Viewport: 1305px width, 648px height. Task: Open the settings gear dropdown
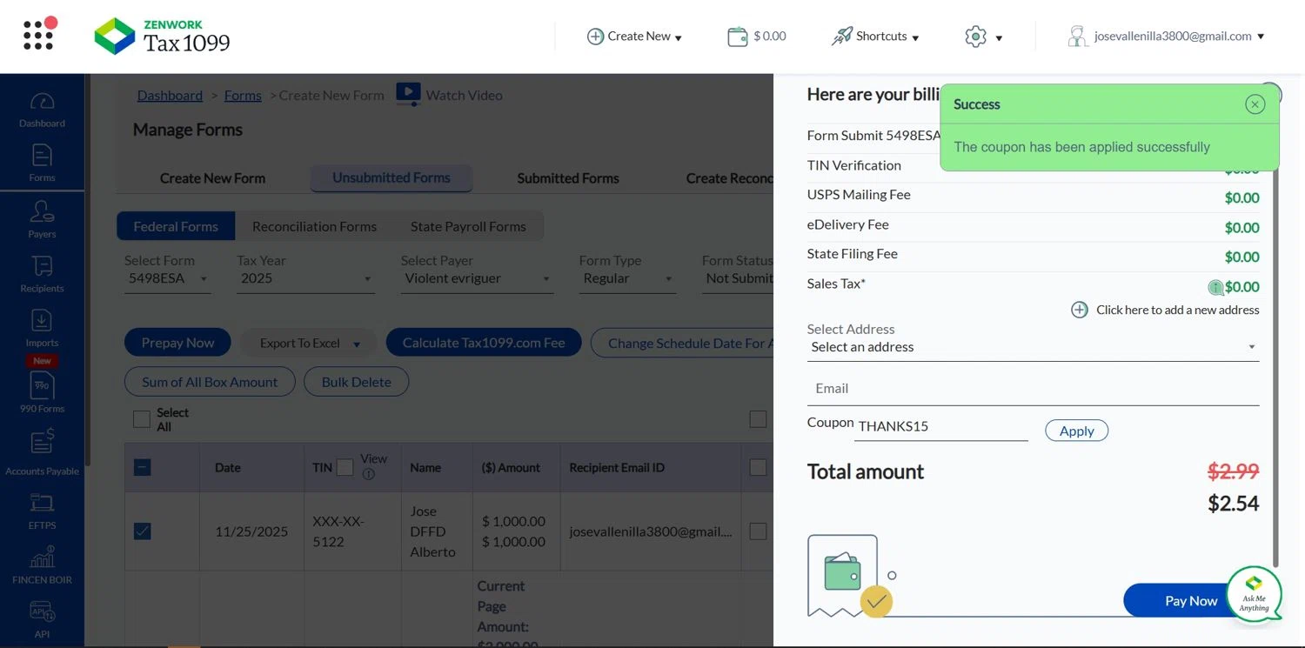983,37
